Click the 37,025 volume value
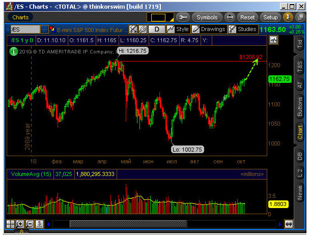 [64, 174]
